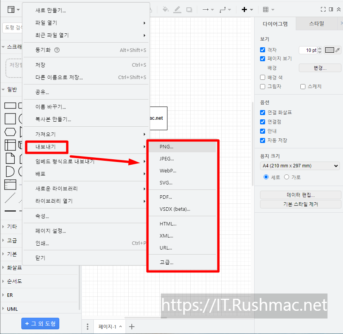Viewport: 343px width, 334px height.
Task: Click the grid color eyedropper icon
Action: [338, 50]
